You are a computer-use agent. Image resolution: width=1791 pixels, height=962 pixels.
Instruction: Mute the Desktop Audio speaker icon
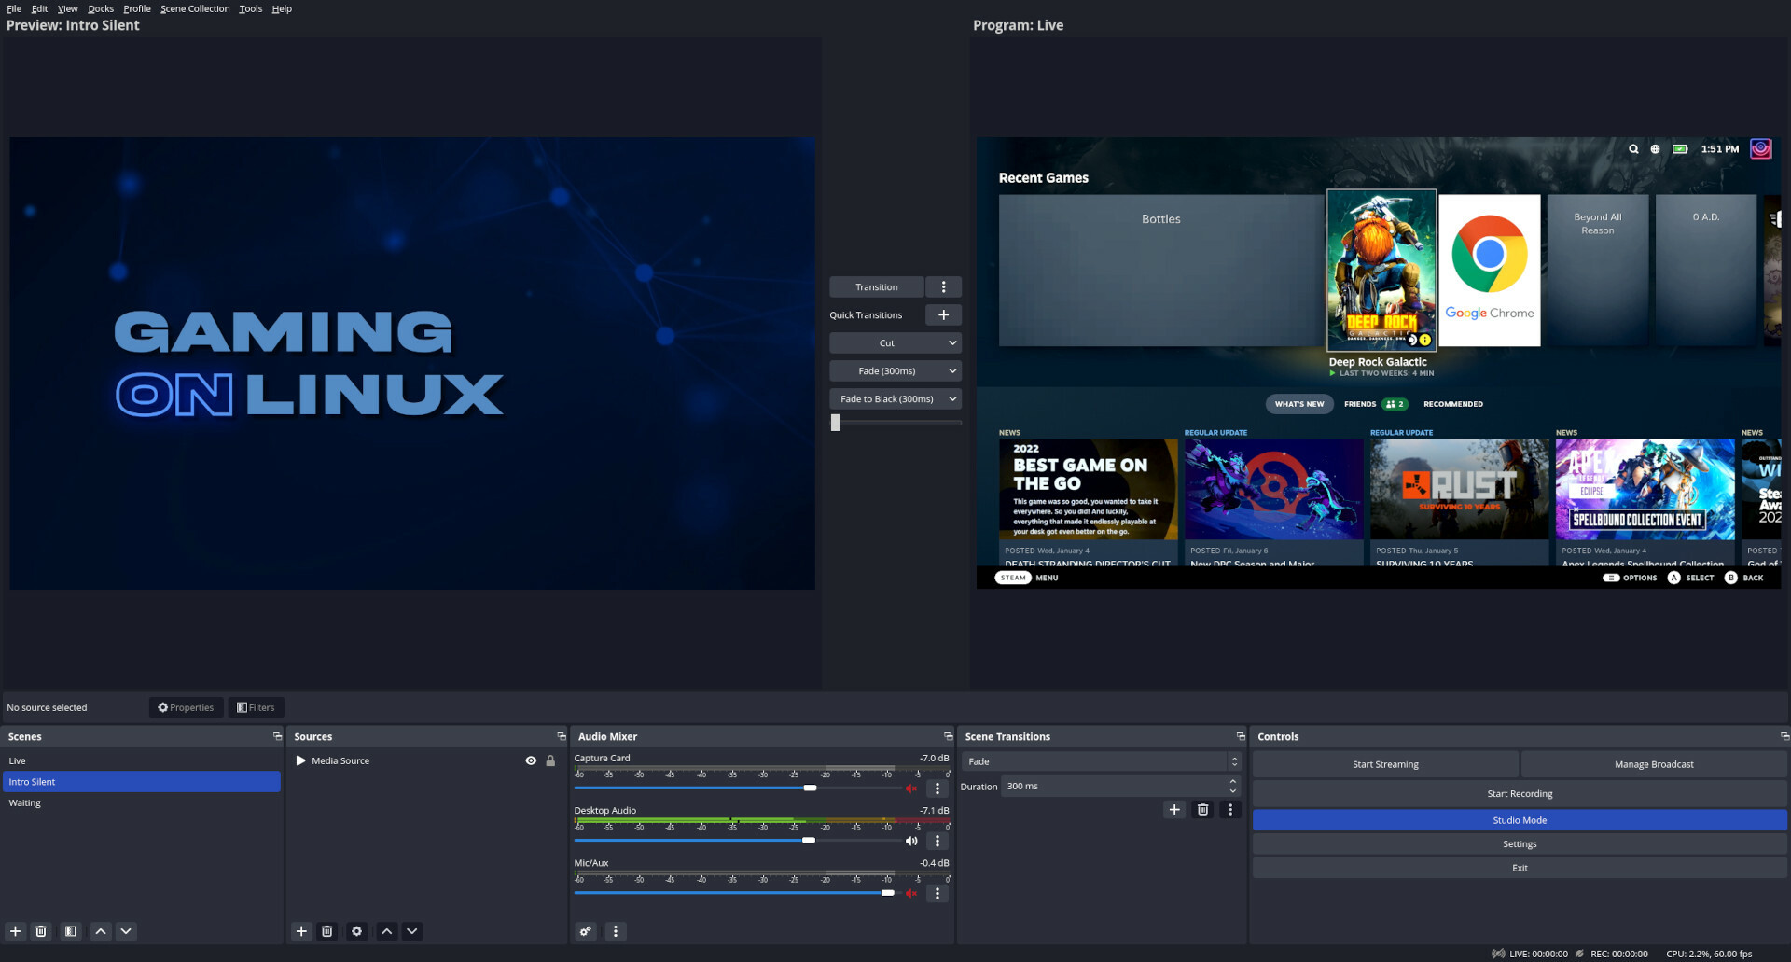pyautogui.click(x=911, y=841)
